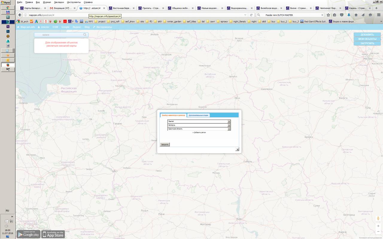Screen dimensions: 383x239
Task: Close the navigator selection dialog
Action: 237,149
